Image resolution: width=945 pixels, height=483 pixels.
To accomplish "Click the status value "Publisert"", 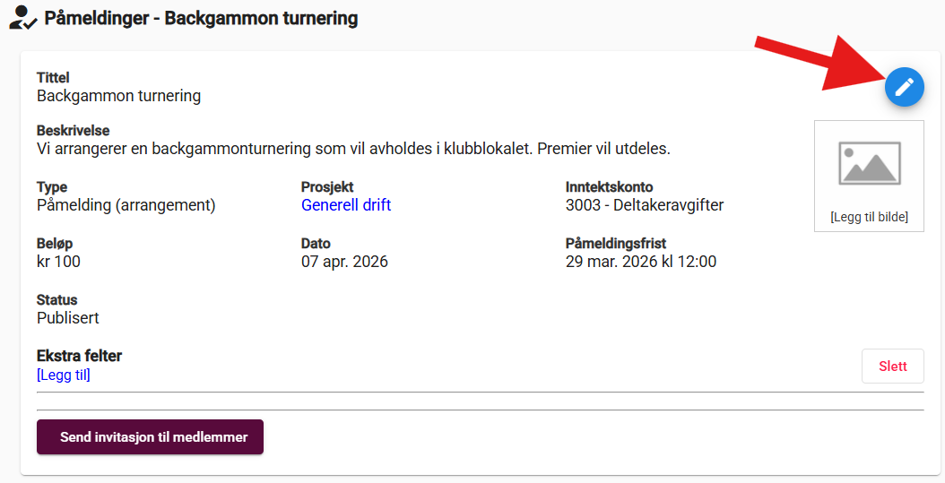I will coord(68,317).
